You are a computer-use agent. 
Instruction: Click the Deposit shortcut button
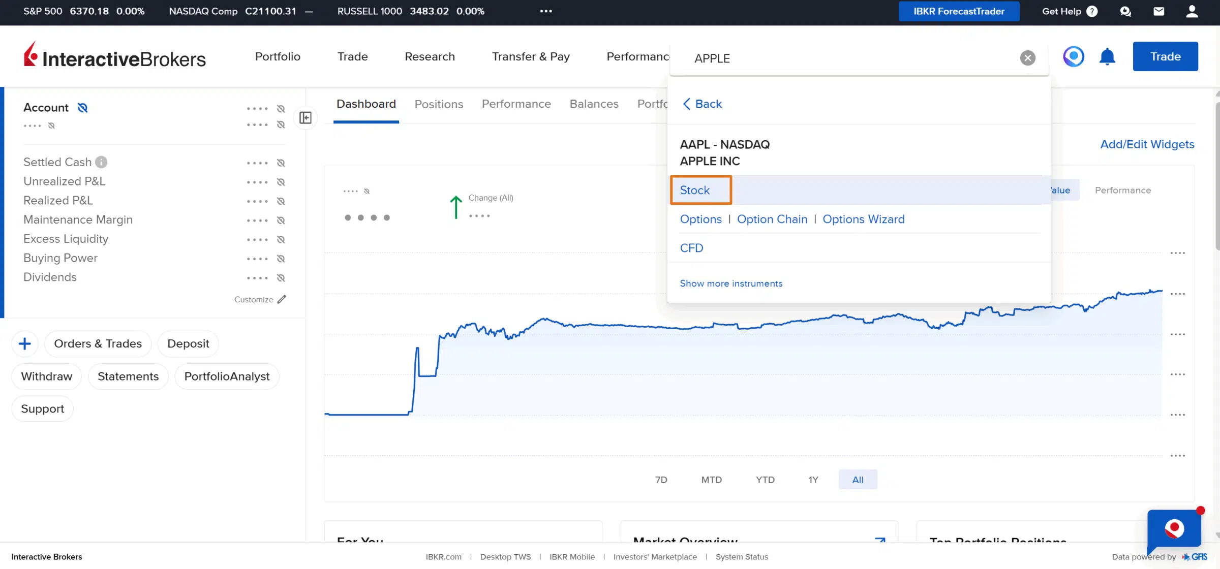click(188, 344)
